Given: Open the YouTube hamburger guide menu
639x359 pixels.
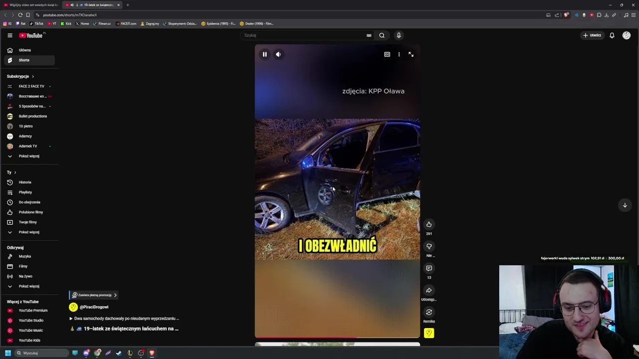Looking at the screenshot, I should tap(9, 35).
